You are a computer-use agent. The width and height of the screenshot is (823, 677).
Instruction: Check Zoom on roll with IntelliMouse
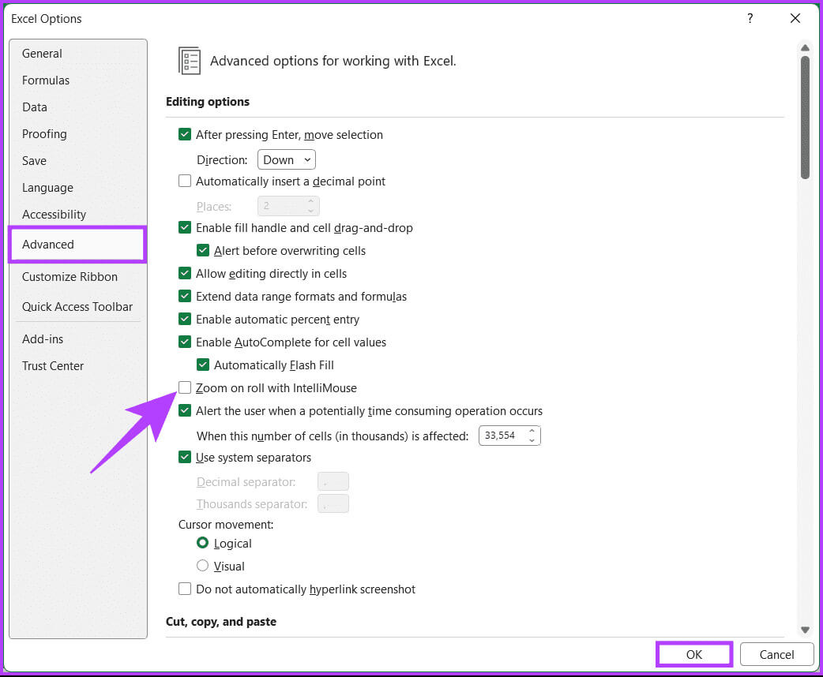[x=185, y=387]
